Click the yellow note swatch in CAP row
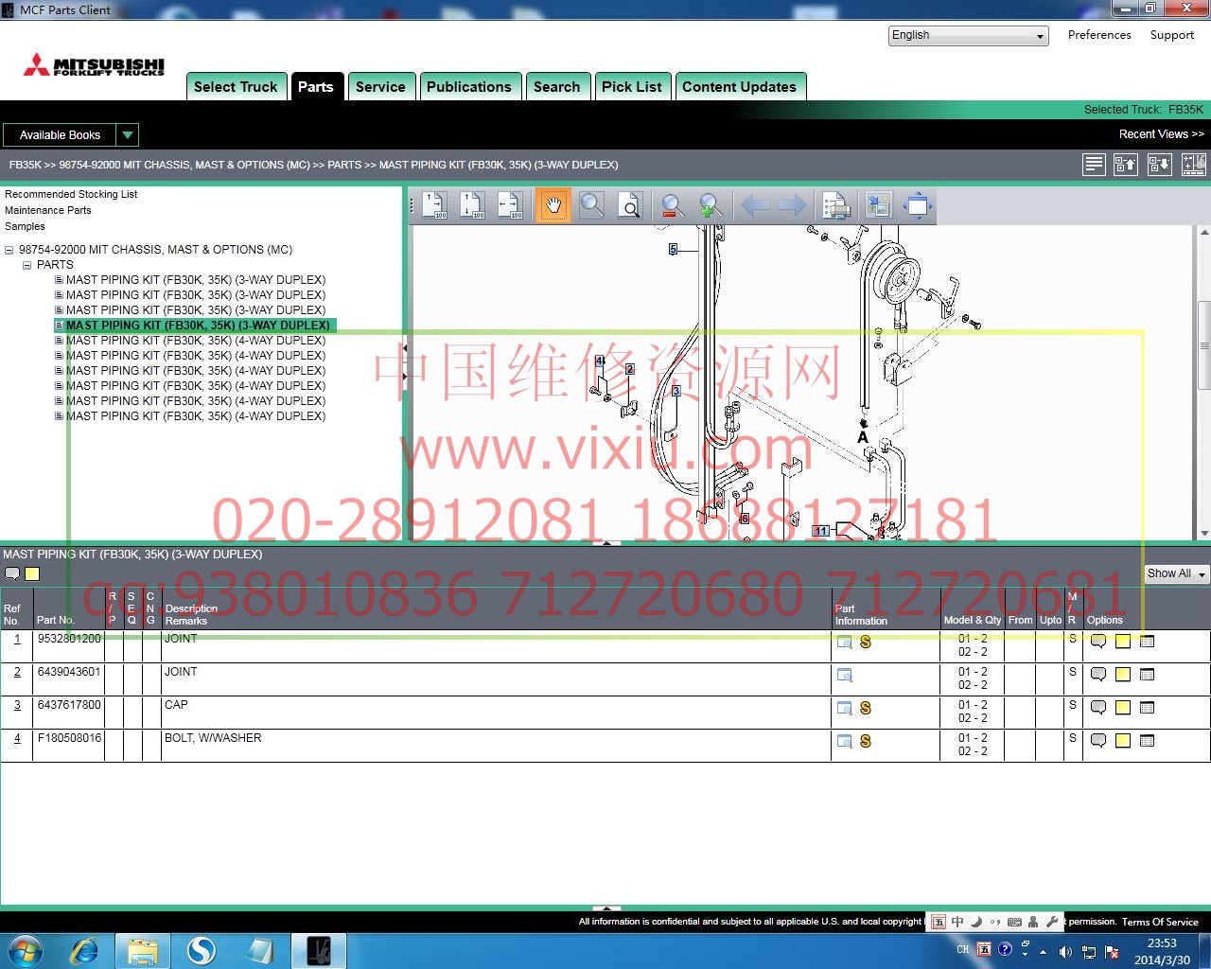 coord(1122,708)
